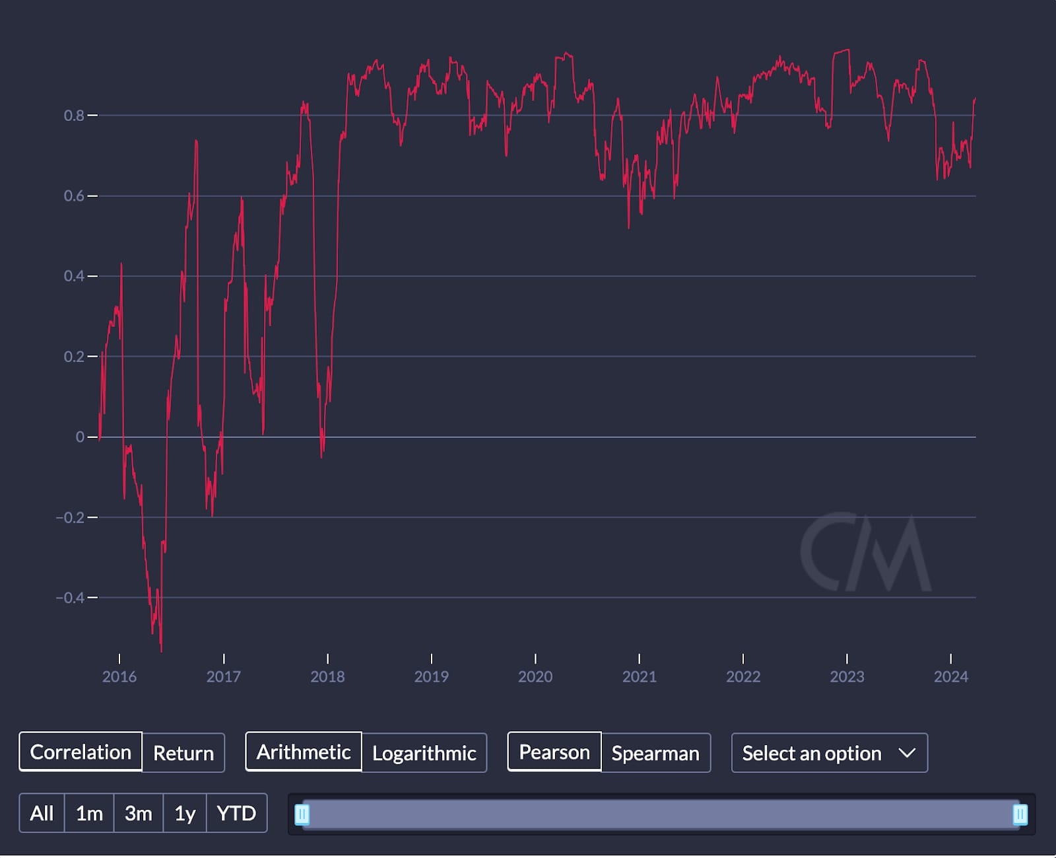
Task: Show All time range
Action: [42, 813]
